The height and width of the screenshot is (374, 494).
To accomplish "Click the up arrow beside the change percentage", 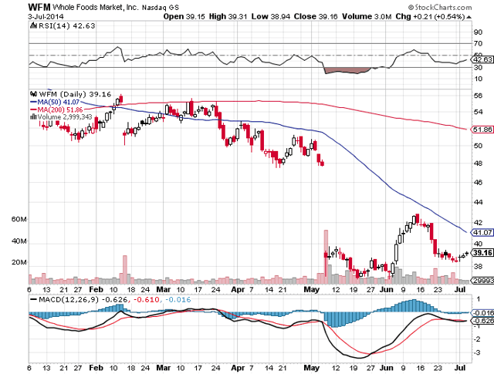I will point(469,17).
